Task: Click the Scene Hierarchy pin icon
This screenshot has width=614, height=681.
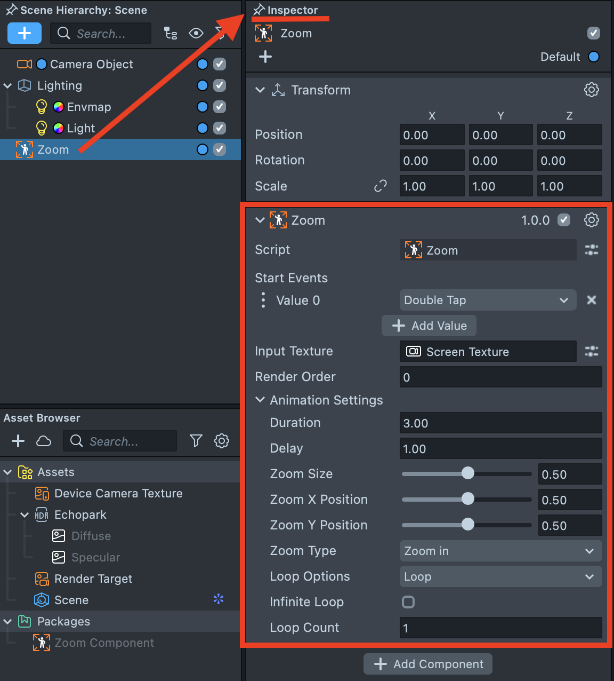Action: 11,10
